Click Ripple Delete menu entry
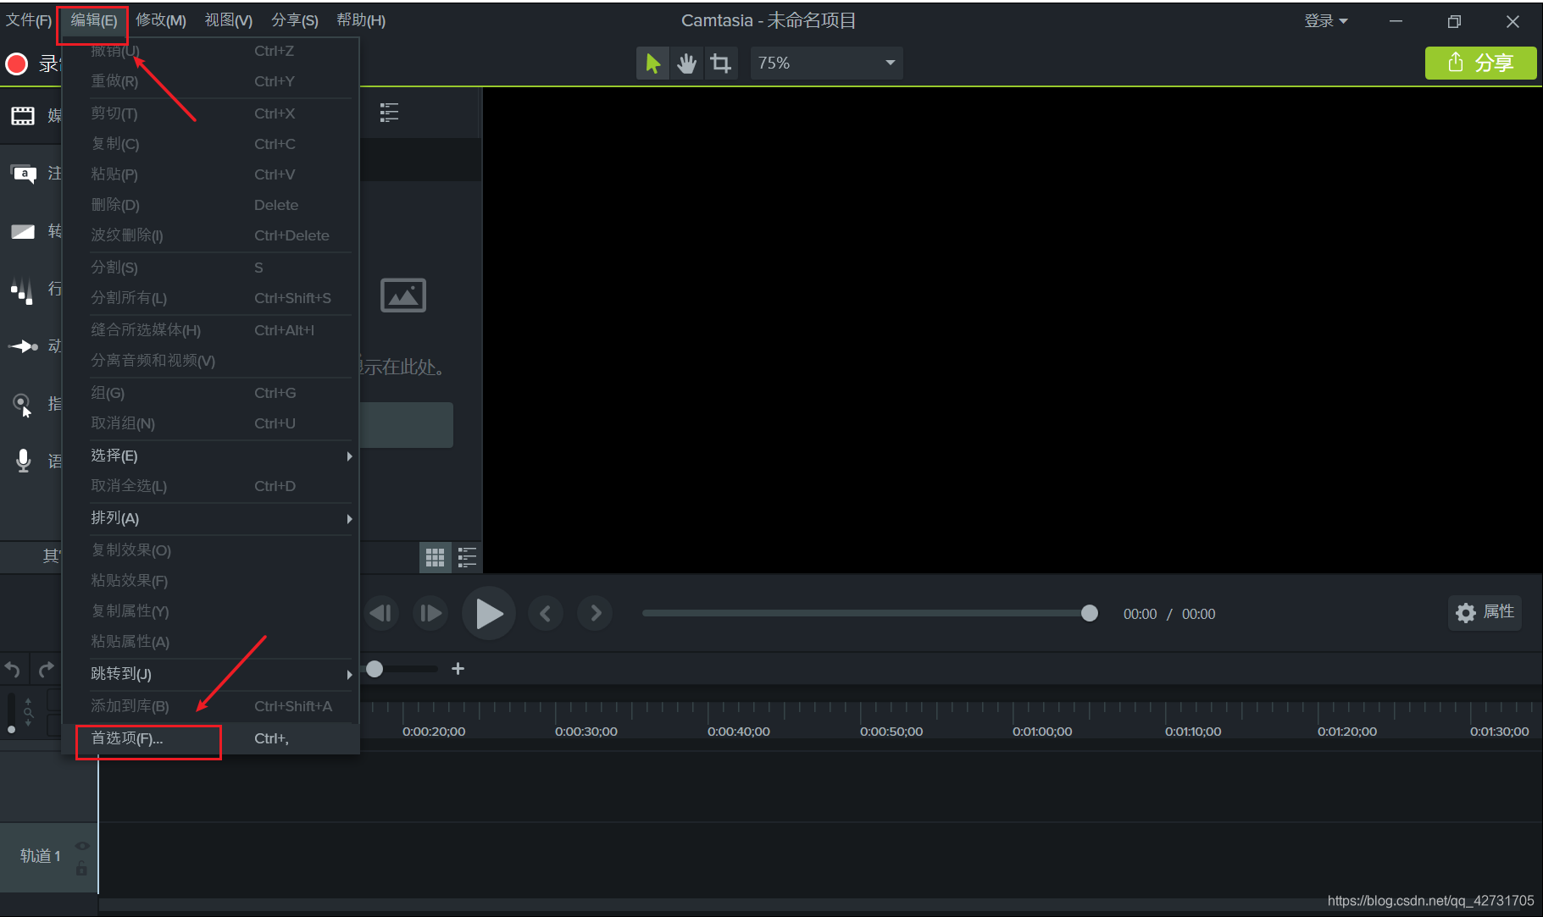Viewport: 1543px width, 917px height. (x=211, y=235)
